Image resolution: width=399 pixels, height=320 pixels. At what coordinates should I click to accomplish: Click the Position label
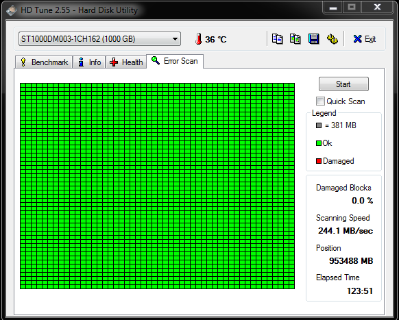(328, 248)
